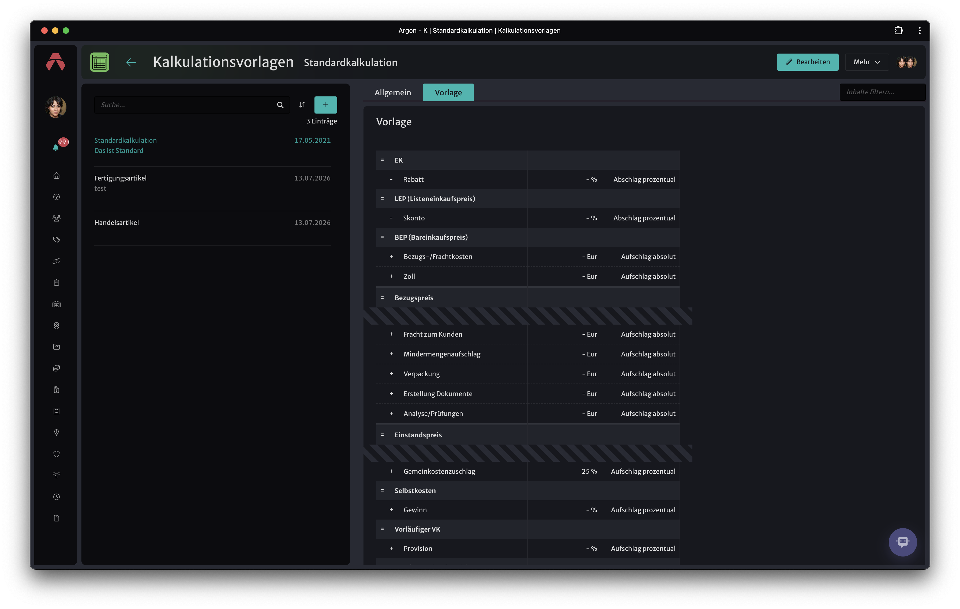Click the user avatars in header

click(906, 62)
